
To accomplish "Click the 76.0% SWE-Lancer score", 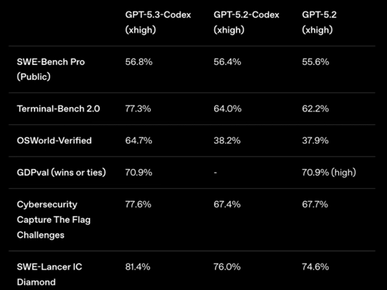I will 226,266.
